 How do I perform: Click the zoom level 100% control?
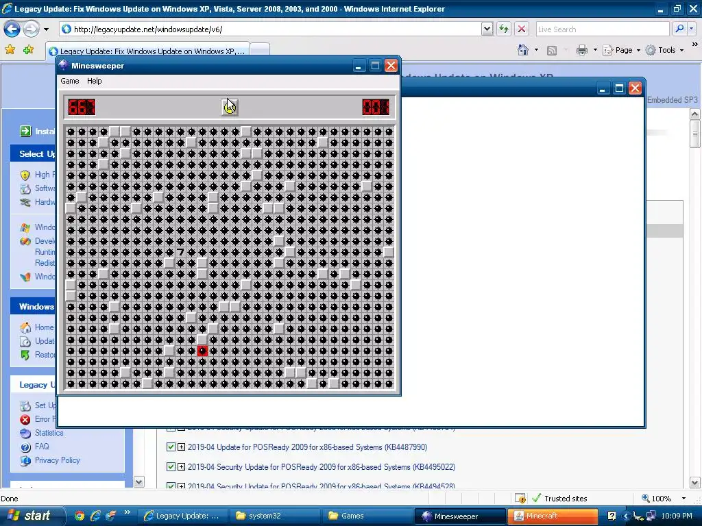(x=656, y=499)
